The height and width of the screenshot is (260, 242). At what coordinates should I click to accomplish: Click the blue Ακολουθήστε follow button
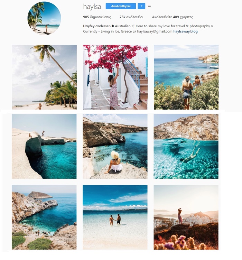[x=121, y=6]
